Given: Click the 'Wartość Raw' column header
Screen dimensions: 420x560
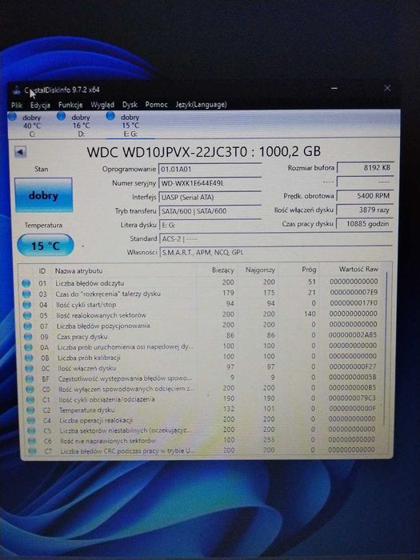Looking at the screenshot, I should click(358, 269).
